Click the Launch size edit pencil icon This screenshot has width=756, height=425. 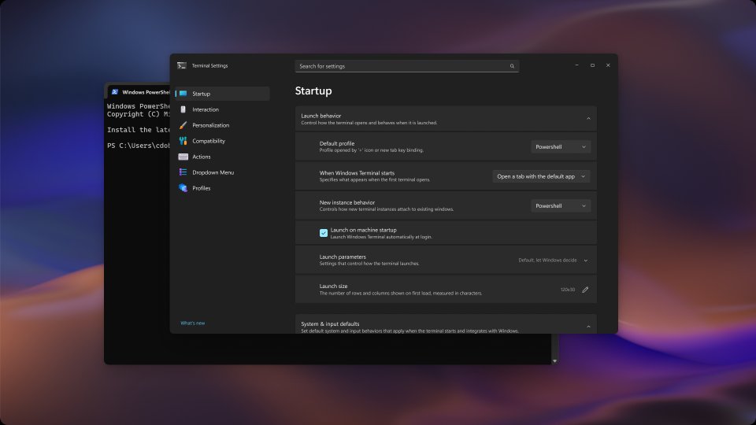coord(585,290)
